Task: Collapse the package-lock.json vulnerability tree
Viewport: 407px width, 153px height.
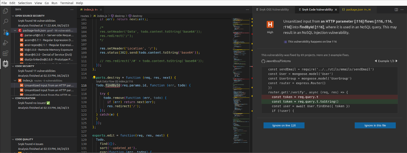Action: [15, 30]
